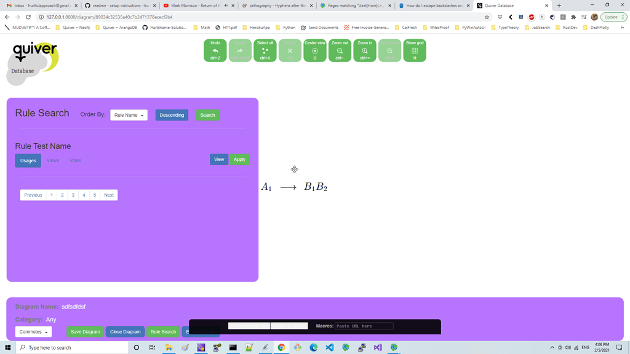The width and height of the screenshot is (630, 354).
Task: Zoom in on the diagram canvas
Action: click(x=365, y=50)
